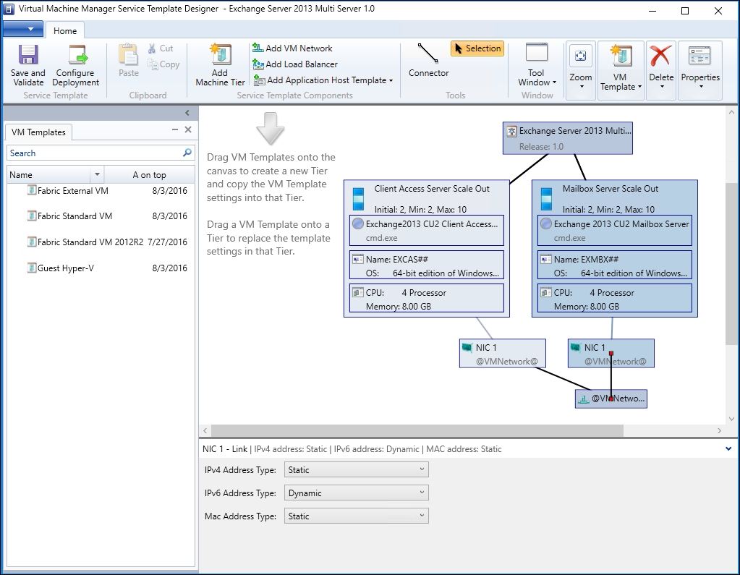Select the VM Templates panel tab
Screen dimensions: 740x575
click(38, 132)
